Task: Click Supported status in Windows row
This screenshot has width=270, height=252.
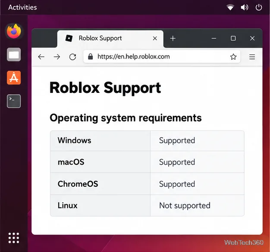Action: [x=177, y=141]
